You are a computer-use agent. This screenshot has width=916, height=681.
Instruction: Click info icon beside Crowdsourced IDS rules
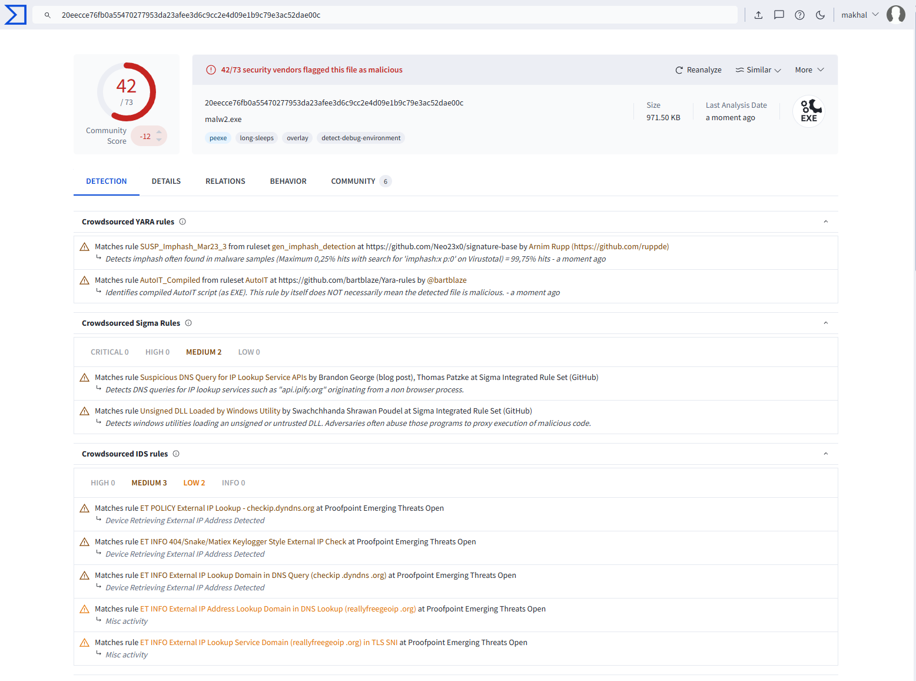[176, 454]
